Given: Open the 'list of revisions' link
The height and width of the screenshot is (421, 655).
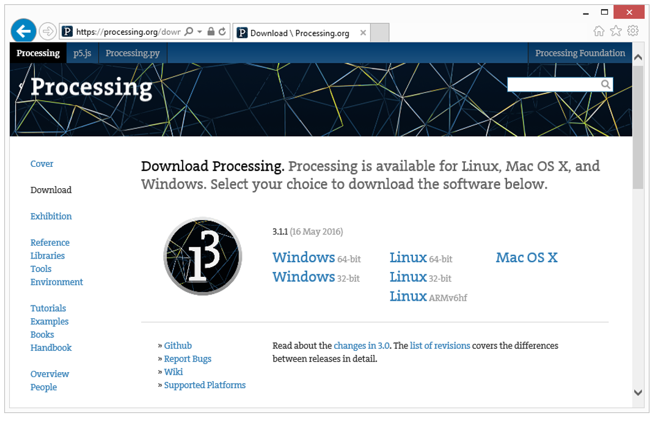Looking at the screenshot, I should [440, 346].
